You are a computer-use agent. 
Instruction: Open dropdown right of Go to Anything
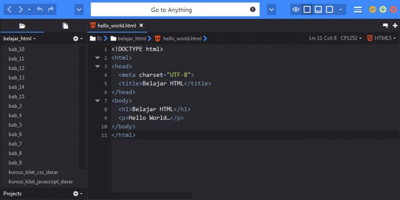(x=271, y=10)
